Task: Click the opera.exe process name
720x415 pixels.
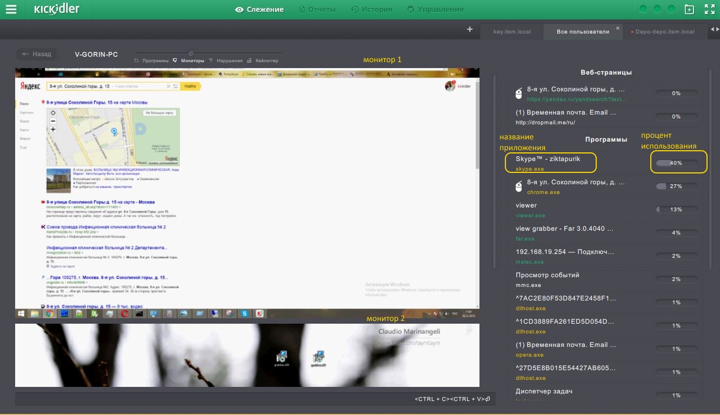Action: [x=530, y=355]
